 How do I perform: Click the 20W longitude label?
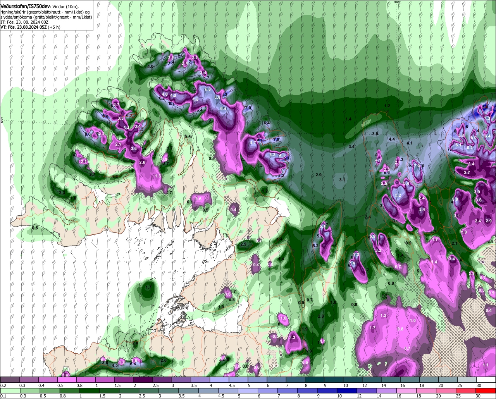(x=396, y=2)
